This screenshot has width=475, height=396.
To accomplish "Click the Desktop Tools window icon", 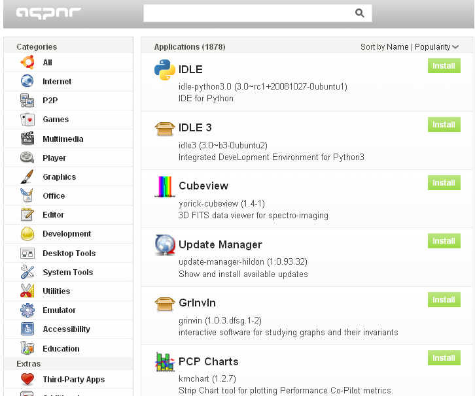I will (27, 253).
